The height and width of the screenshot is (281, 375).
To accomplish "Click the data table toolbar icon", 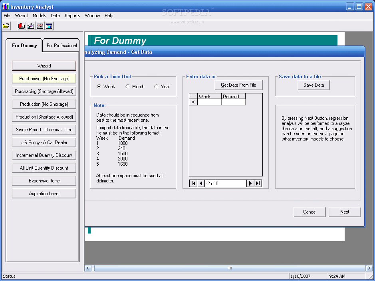I will click(49, 26).
